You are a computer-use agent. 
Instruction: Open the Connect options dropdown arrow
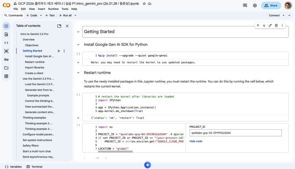[x=283, y=15]
